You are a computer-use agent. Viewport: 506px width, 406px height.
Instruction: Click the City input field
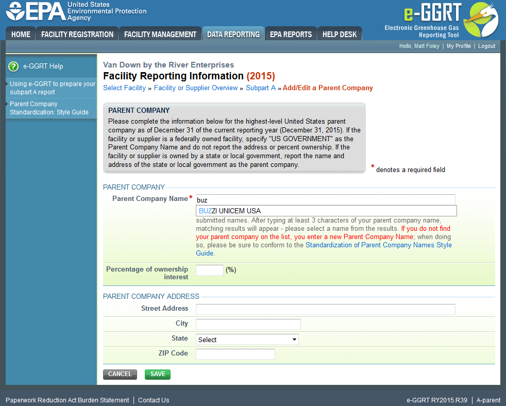click(x=248, y=324)
